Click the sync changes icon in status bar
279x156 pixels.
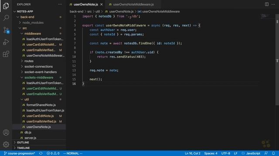pos(41,153)
